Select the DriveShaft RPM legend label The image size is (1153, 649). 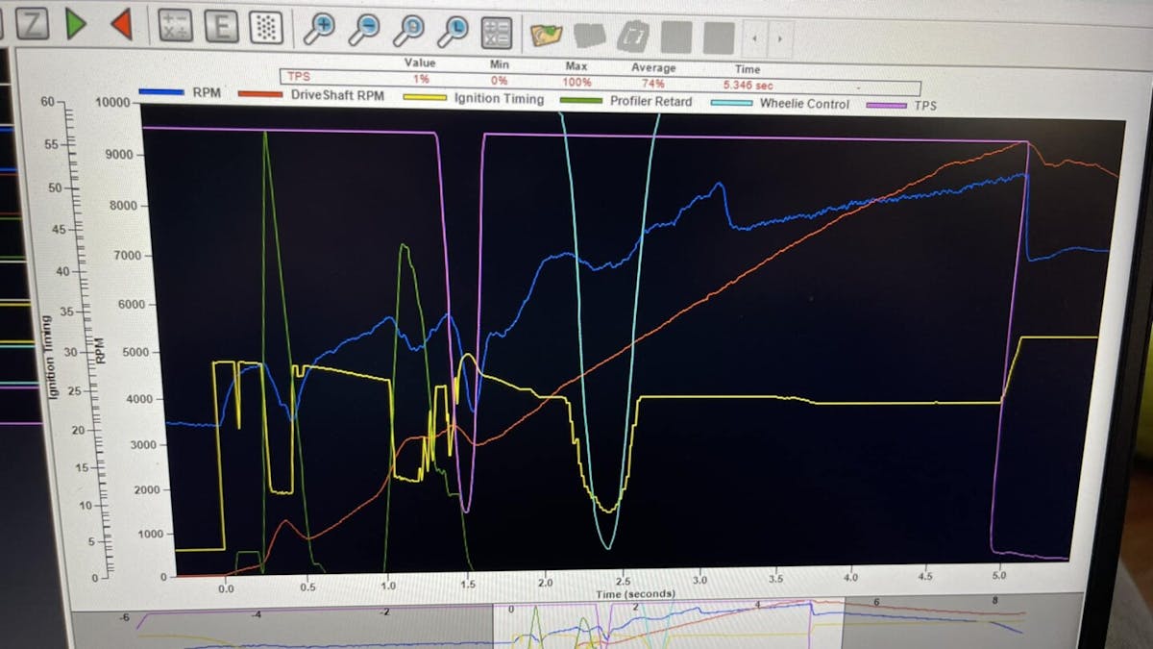(338, 96)
